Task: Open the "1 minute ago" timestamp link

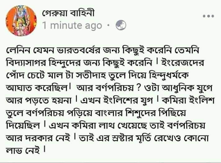Action: (72, 26)
